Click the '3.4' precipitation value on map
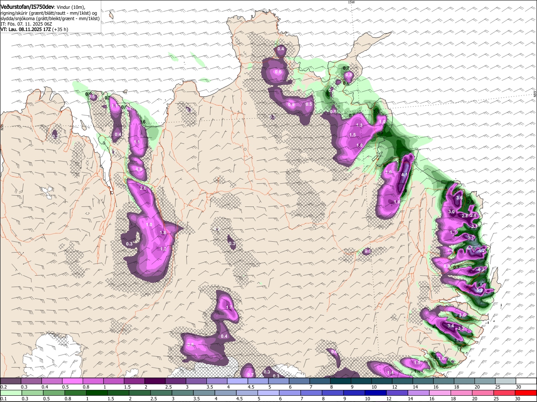Viewport: 537px width, 402px height. (451, 326)
